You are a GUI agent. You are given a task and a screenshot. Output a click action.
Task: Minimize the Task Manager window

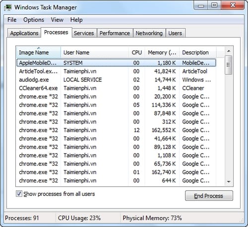click(201, 5)
